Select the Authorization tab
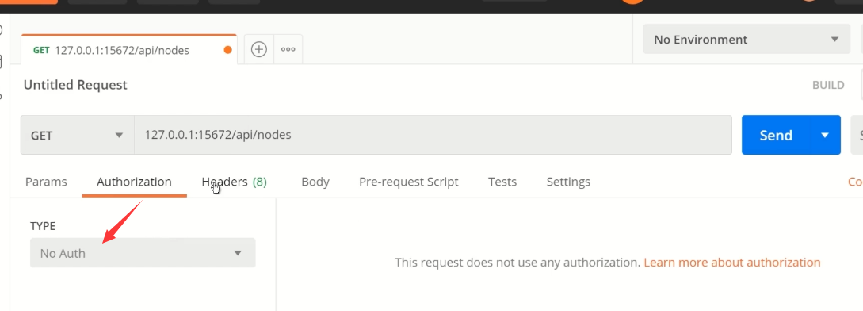 click(134, 182)
